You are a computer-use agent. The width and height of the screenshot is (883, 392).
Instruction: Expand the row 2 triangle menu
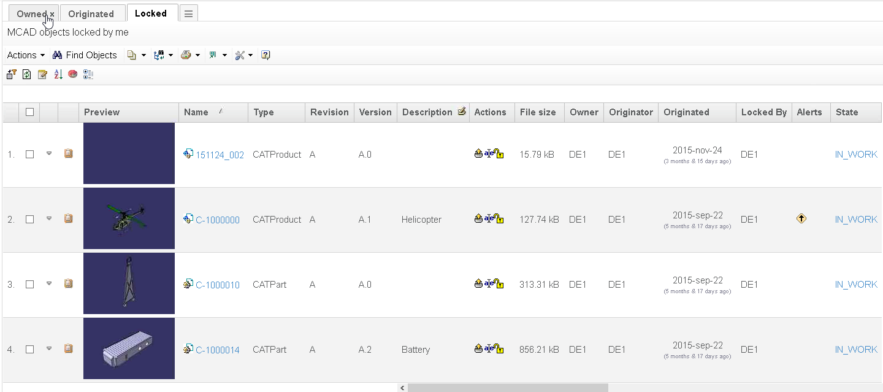pos(49,218)
